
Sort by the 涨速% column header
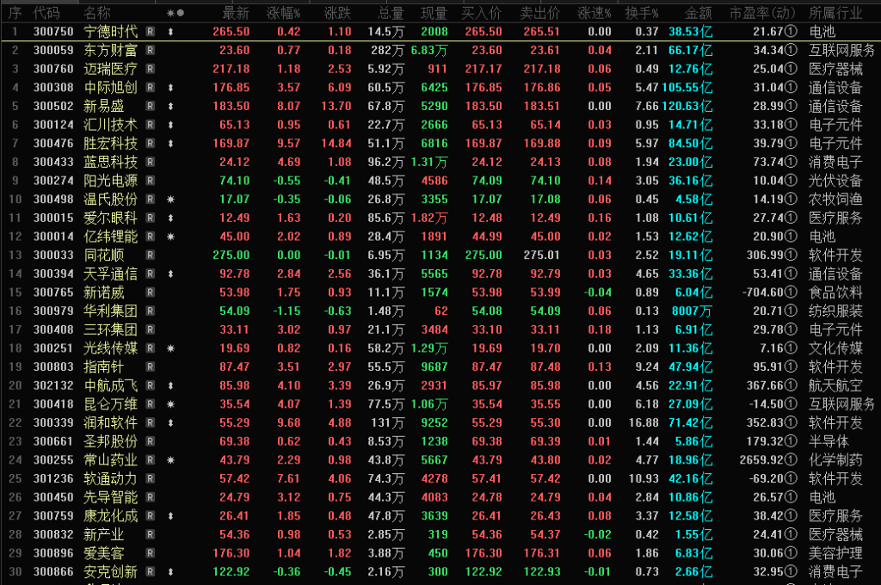[595, 13]
